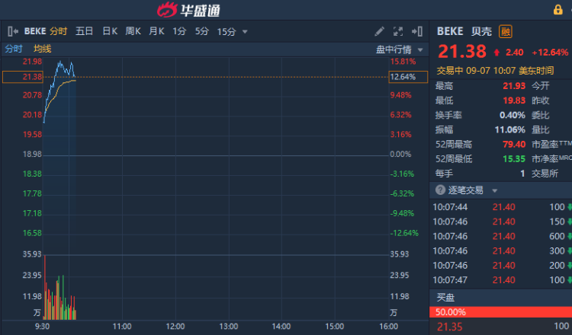Expand the 盘中行情 session dropdown
This screenshot has width=572, height=335.
click(400, 49)
